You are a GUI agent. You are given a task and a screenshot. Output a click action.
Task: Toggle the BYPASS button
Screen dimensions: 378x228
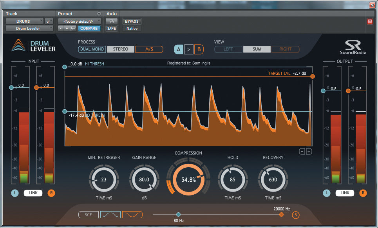[x=132, y=22]
